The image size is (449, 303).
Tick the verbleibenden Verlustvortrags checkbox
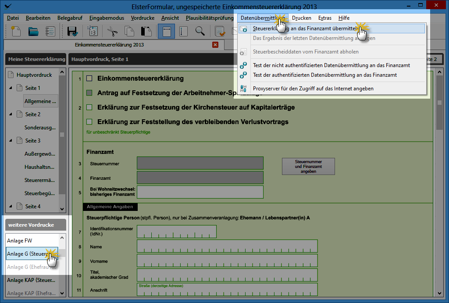(x=89, y=122)
